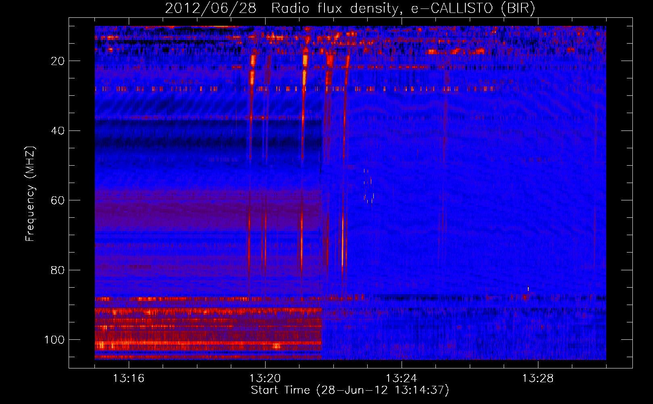
Task: Click the '13:20' time tick label
Action: (x=265, y=379)
